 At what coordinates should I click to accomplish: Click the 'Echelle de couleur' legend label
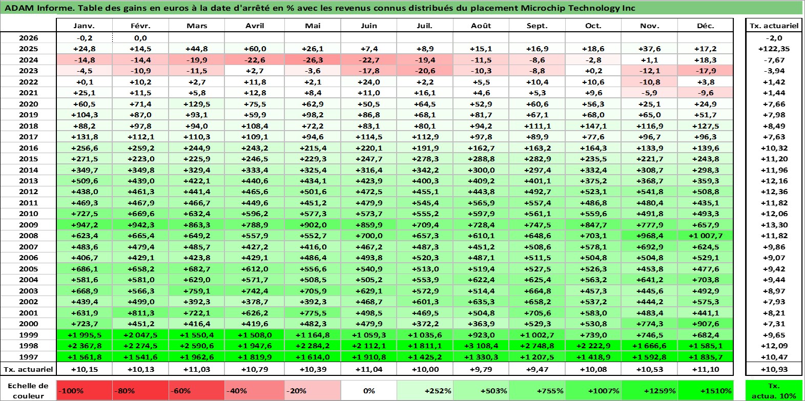[x=28, y=390]
